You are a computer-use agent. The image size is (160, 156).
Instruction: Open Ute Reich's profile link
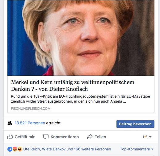click(32, 149)
